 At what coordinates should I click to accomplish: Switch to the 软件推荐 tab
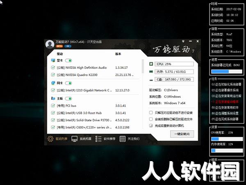click(x=109, y=139)
